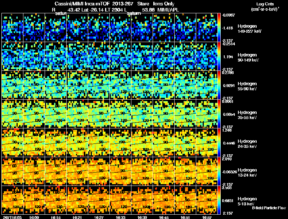Open the 13-24 keV panel at 16:09
The image size is (288, 219).
tap(34, 171)
